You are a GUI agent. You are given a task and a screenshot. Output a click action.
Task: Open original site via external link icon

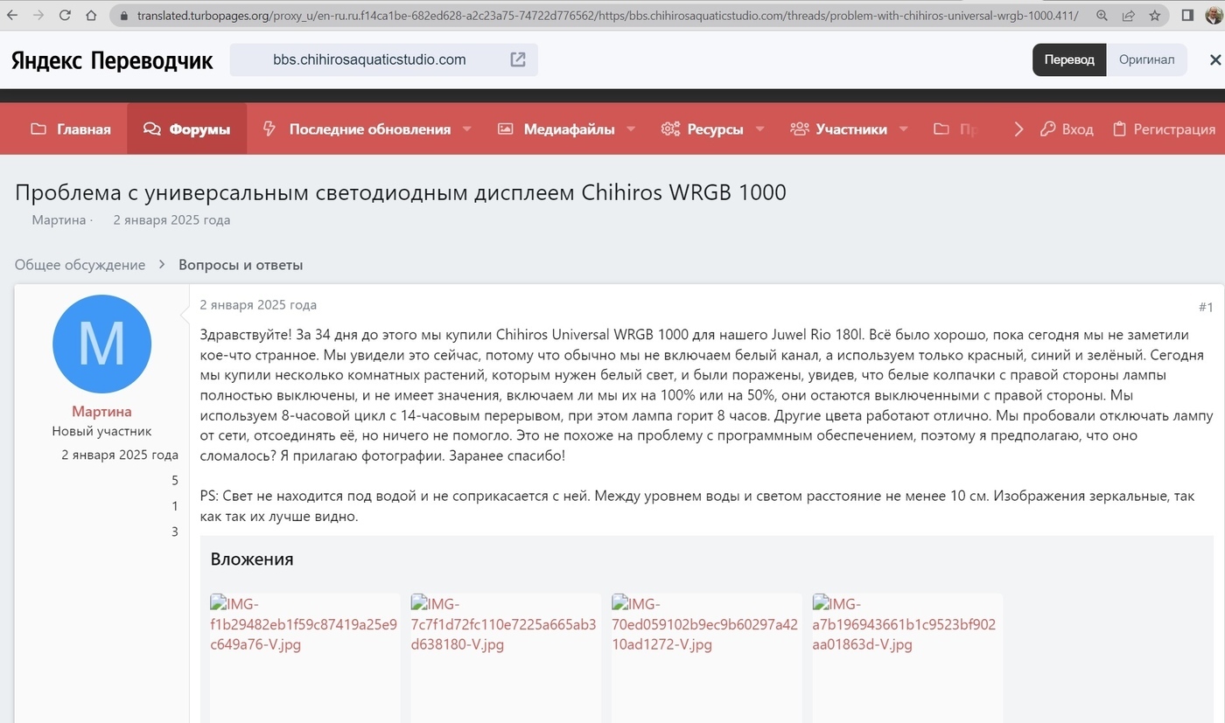[518, 59]
